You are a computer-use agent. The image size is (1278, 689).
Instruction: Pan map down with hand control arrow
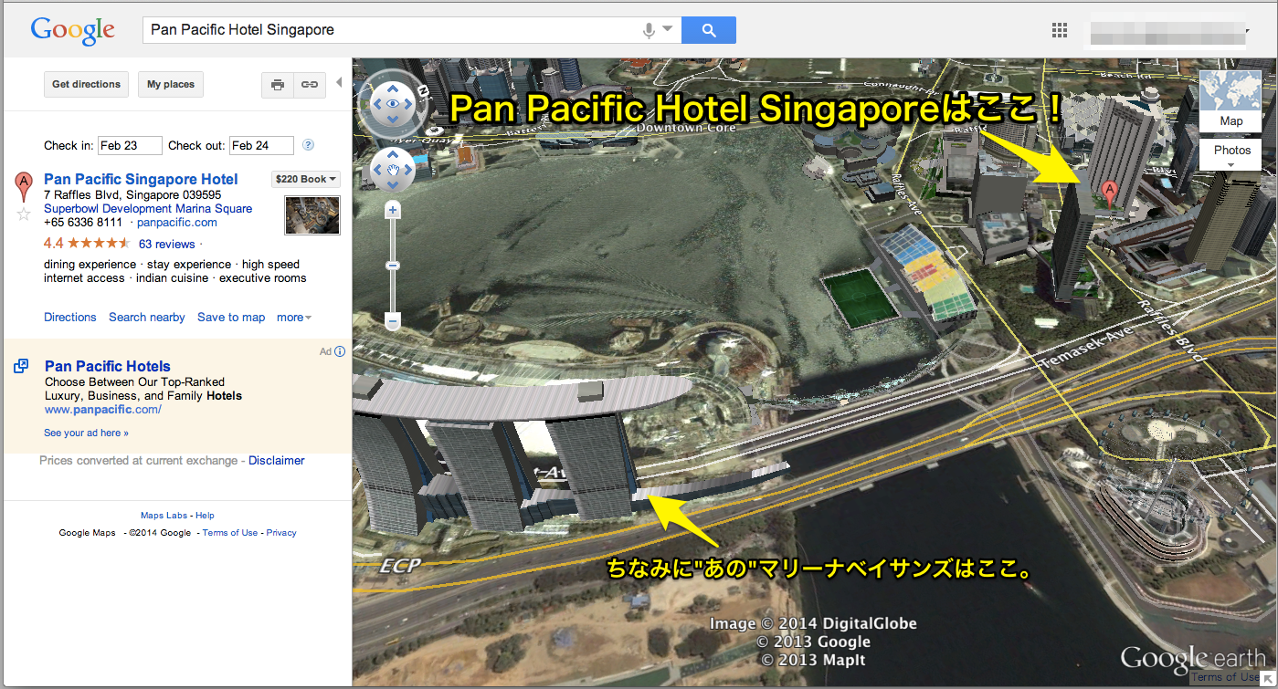(393, 184)
